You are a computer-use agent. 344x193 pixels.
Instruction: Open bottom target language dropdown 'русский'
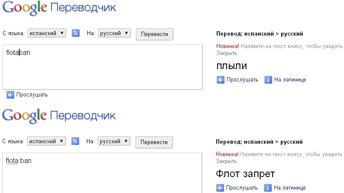tap(114, 141)
